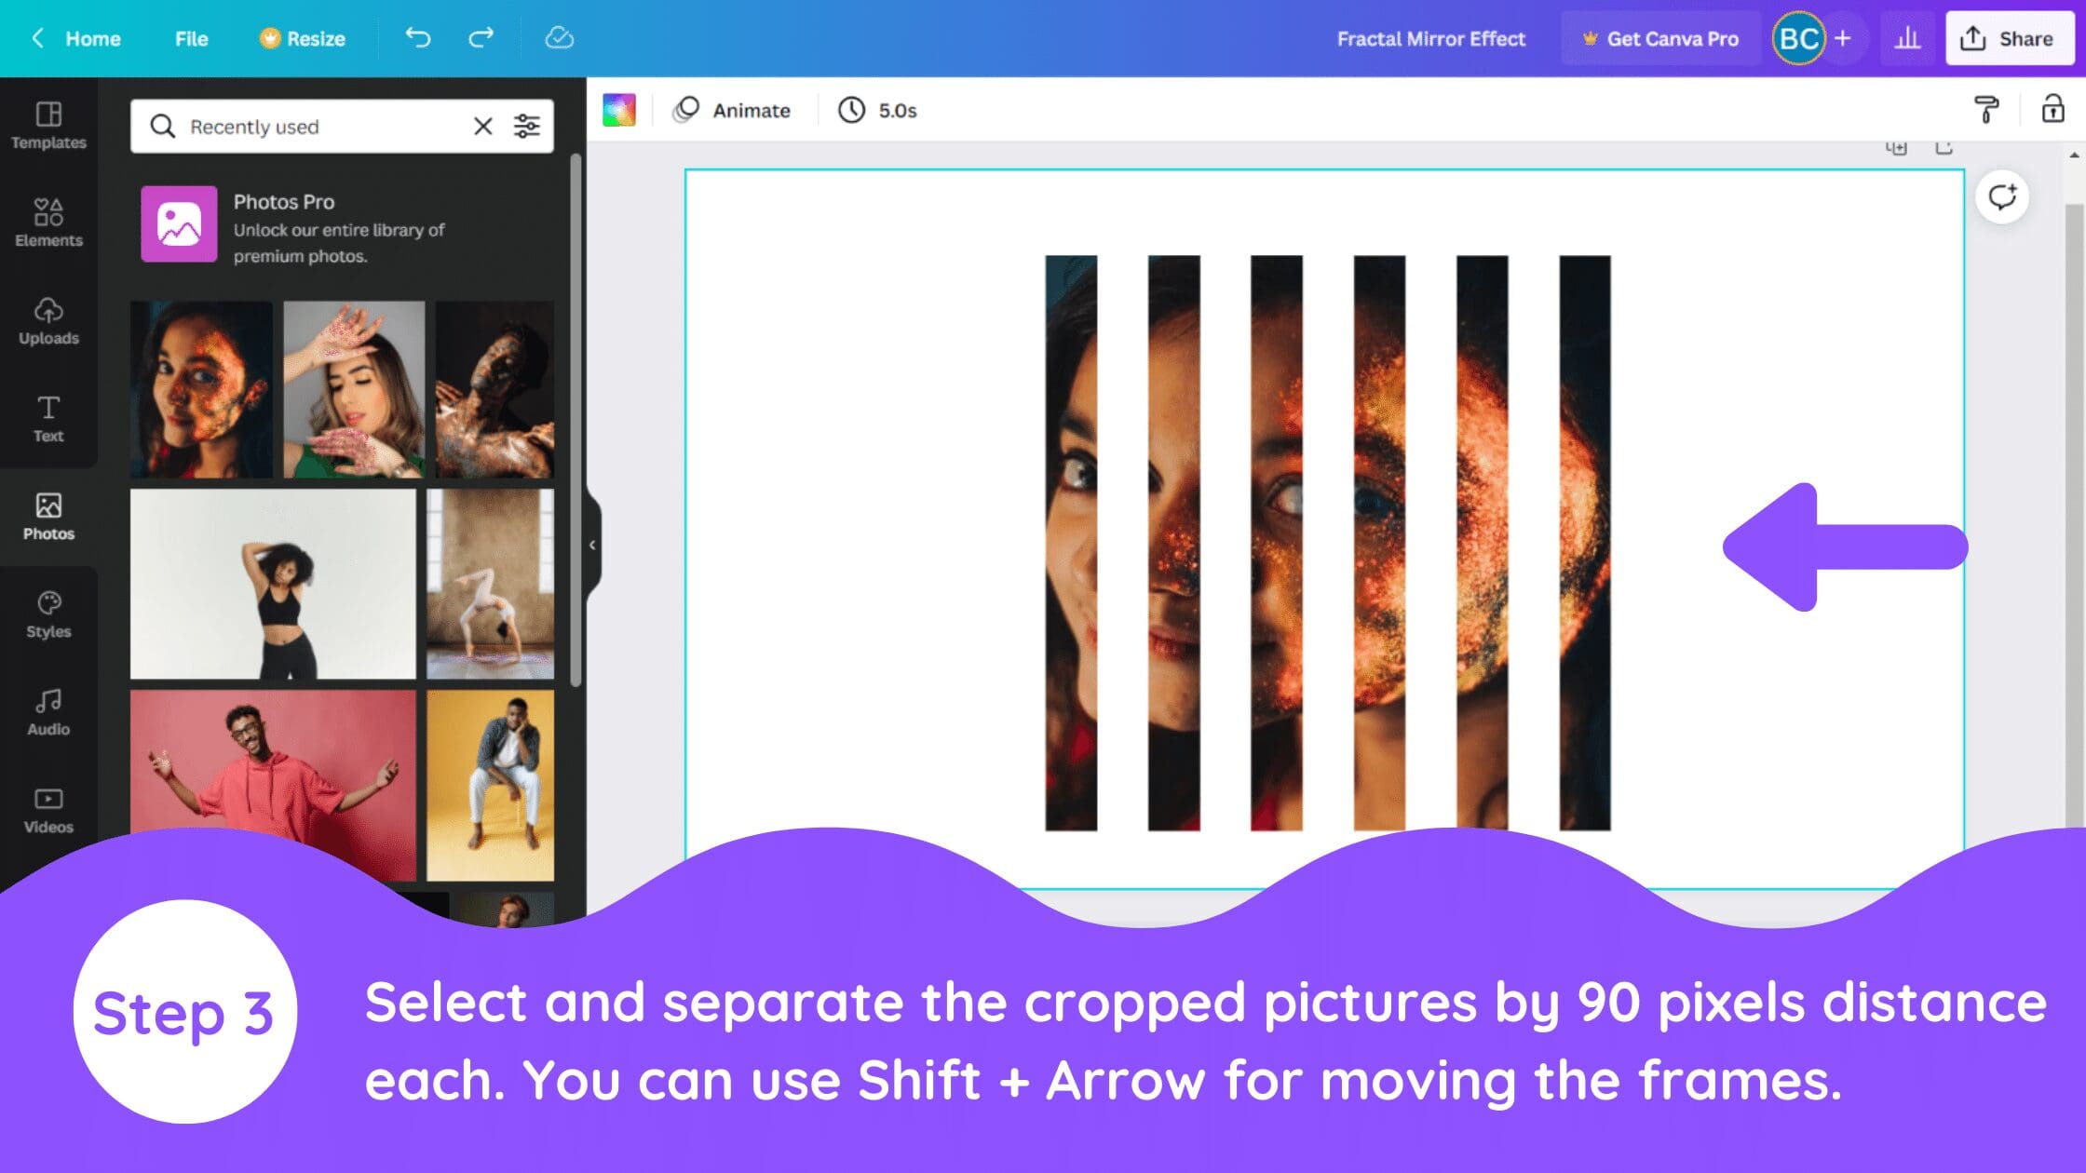Open the Elements sidebar panel

(48, 223)
